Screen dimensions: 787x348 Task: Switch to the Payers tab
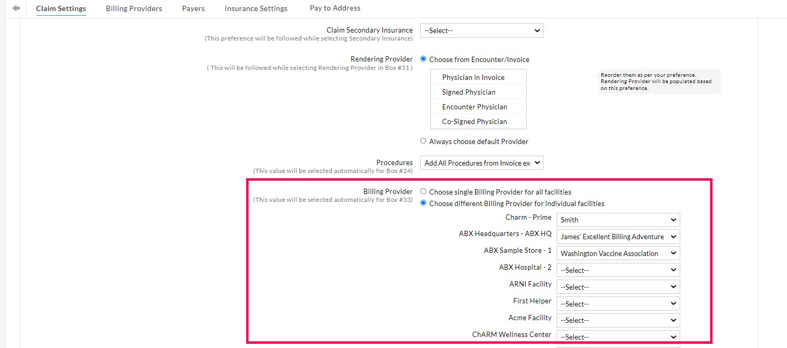(x=193, y=8)
